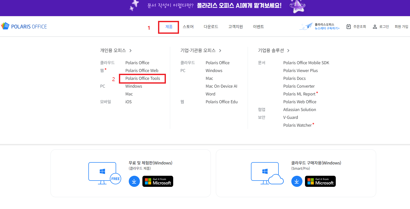Open Polaris Web Office
The width and height of the screenshot is (410, 209).
(x=300, y=102)
